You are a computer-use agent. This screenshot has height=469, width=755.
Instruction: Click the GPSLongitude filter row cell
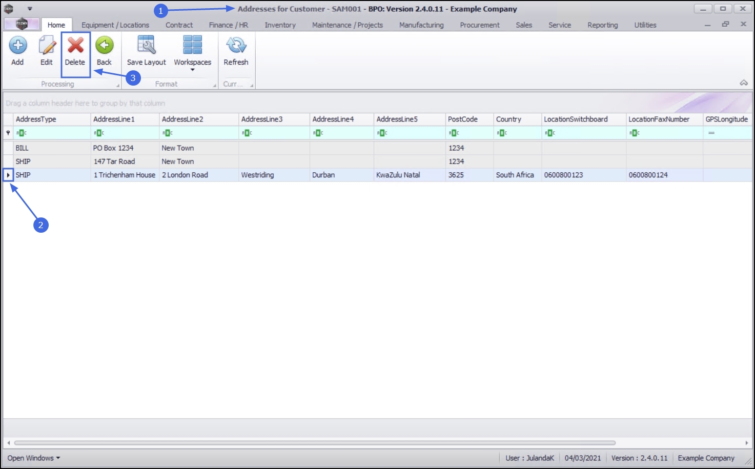pos(727,133)
